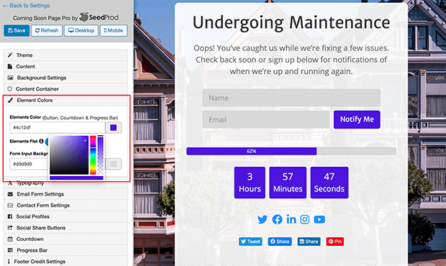The width and height of the screenshot is (446, 266).
Task: Click the rainbow hue slider strip
Action: point(93,155)
